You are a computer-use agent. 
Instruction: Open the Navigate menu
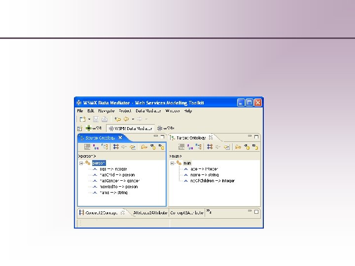(106, 111)
